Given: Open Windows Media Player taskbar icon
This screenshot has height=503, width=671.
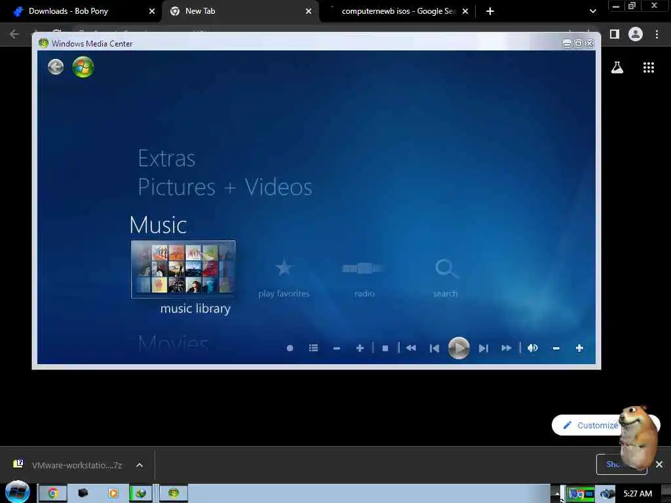Looking at the screenshot, I should [113, 493].
